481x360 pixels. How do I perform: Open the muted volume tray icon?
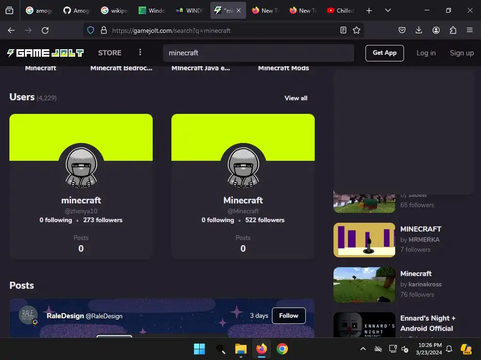click(405, 349)
